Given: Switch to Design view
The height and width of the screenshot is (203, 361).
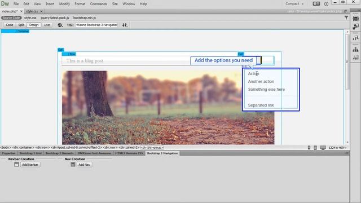Looking at the screenshot, I should [34, 25].
